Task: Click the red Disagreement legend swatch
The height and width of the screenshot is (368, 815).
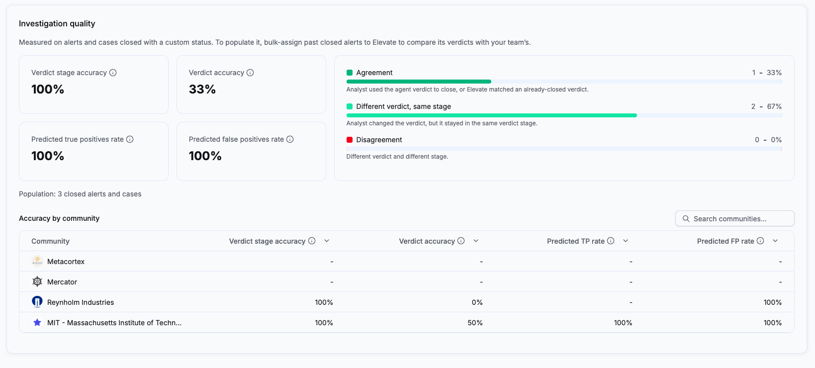Action: coord(350,140)
